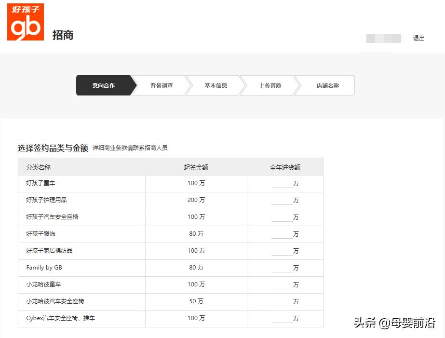Click the 选择签约品类与金额 heading

click(53, 148)
